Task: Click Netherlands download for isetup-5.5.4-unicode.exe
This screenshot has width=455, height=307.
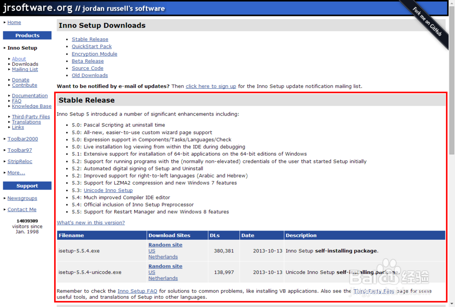Action: pos(163,278)
